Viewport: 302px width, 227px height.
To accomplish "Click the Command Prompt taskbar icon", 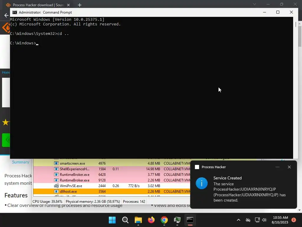I will pos(190,220).
